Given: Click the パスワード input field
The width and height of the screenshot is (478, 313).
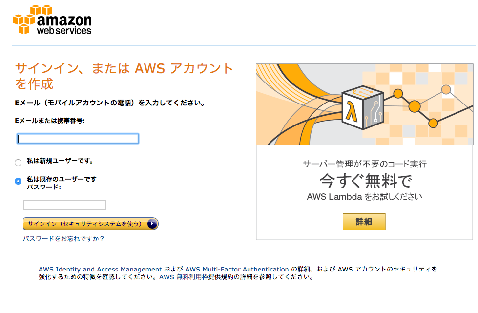Looking at the screenshot, I should tap(64, 205).
